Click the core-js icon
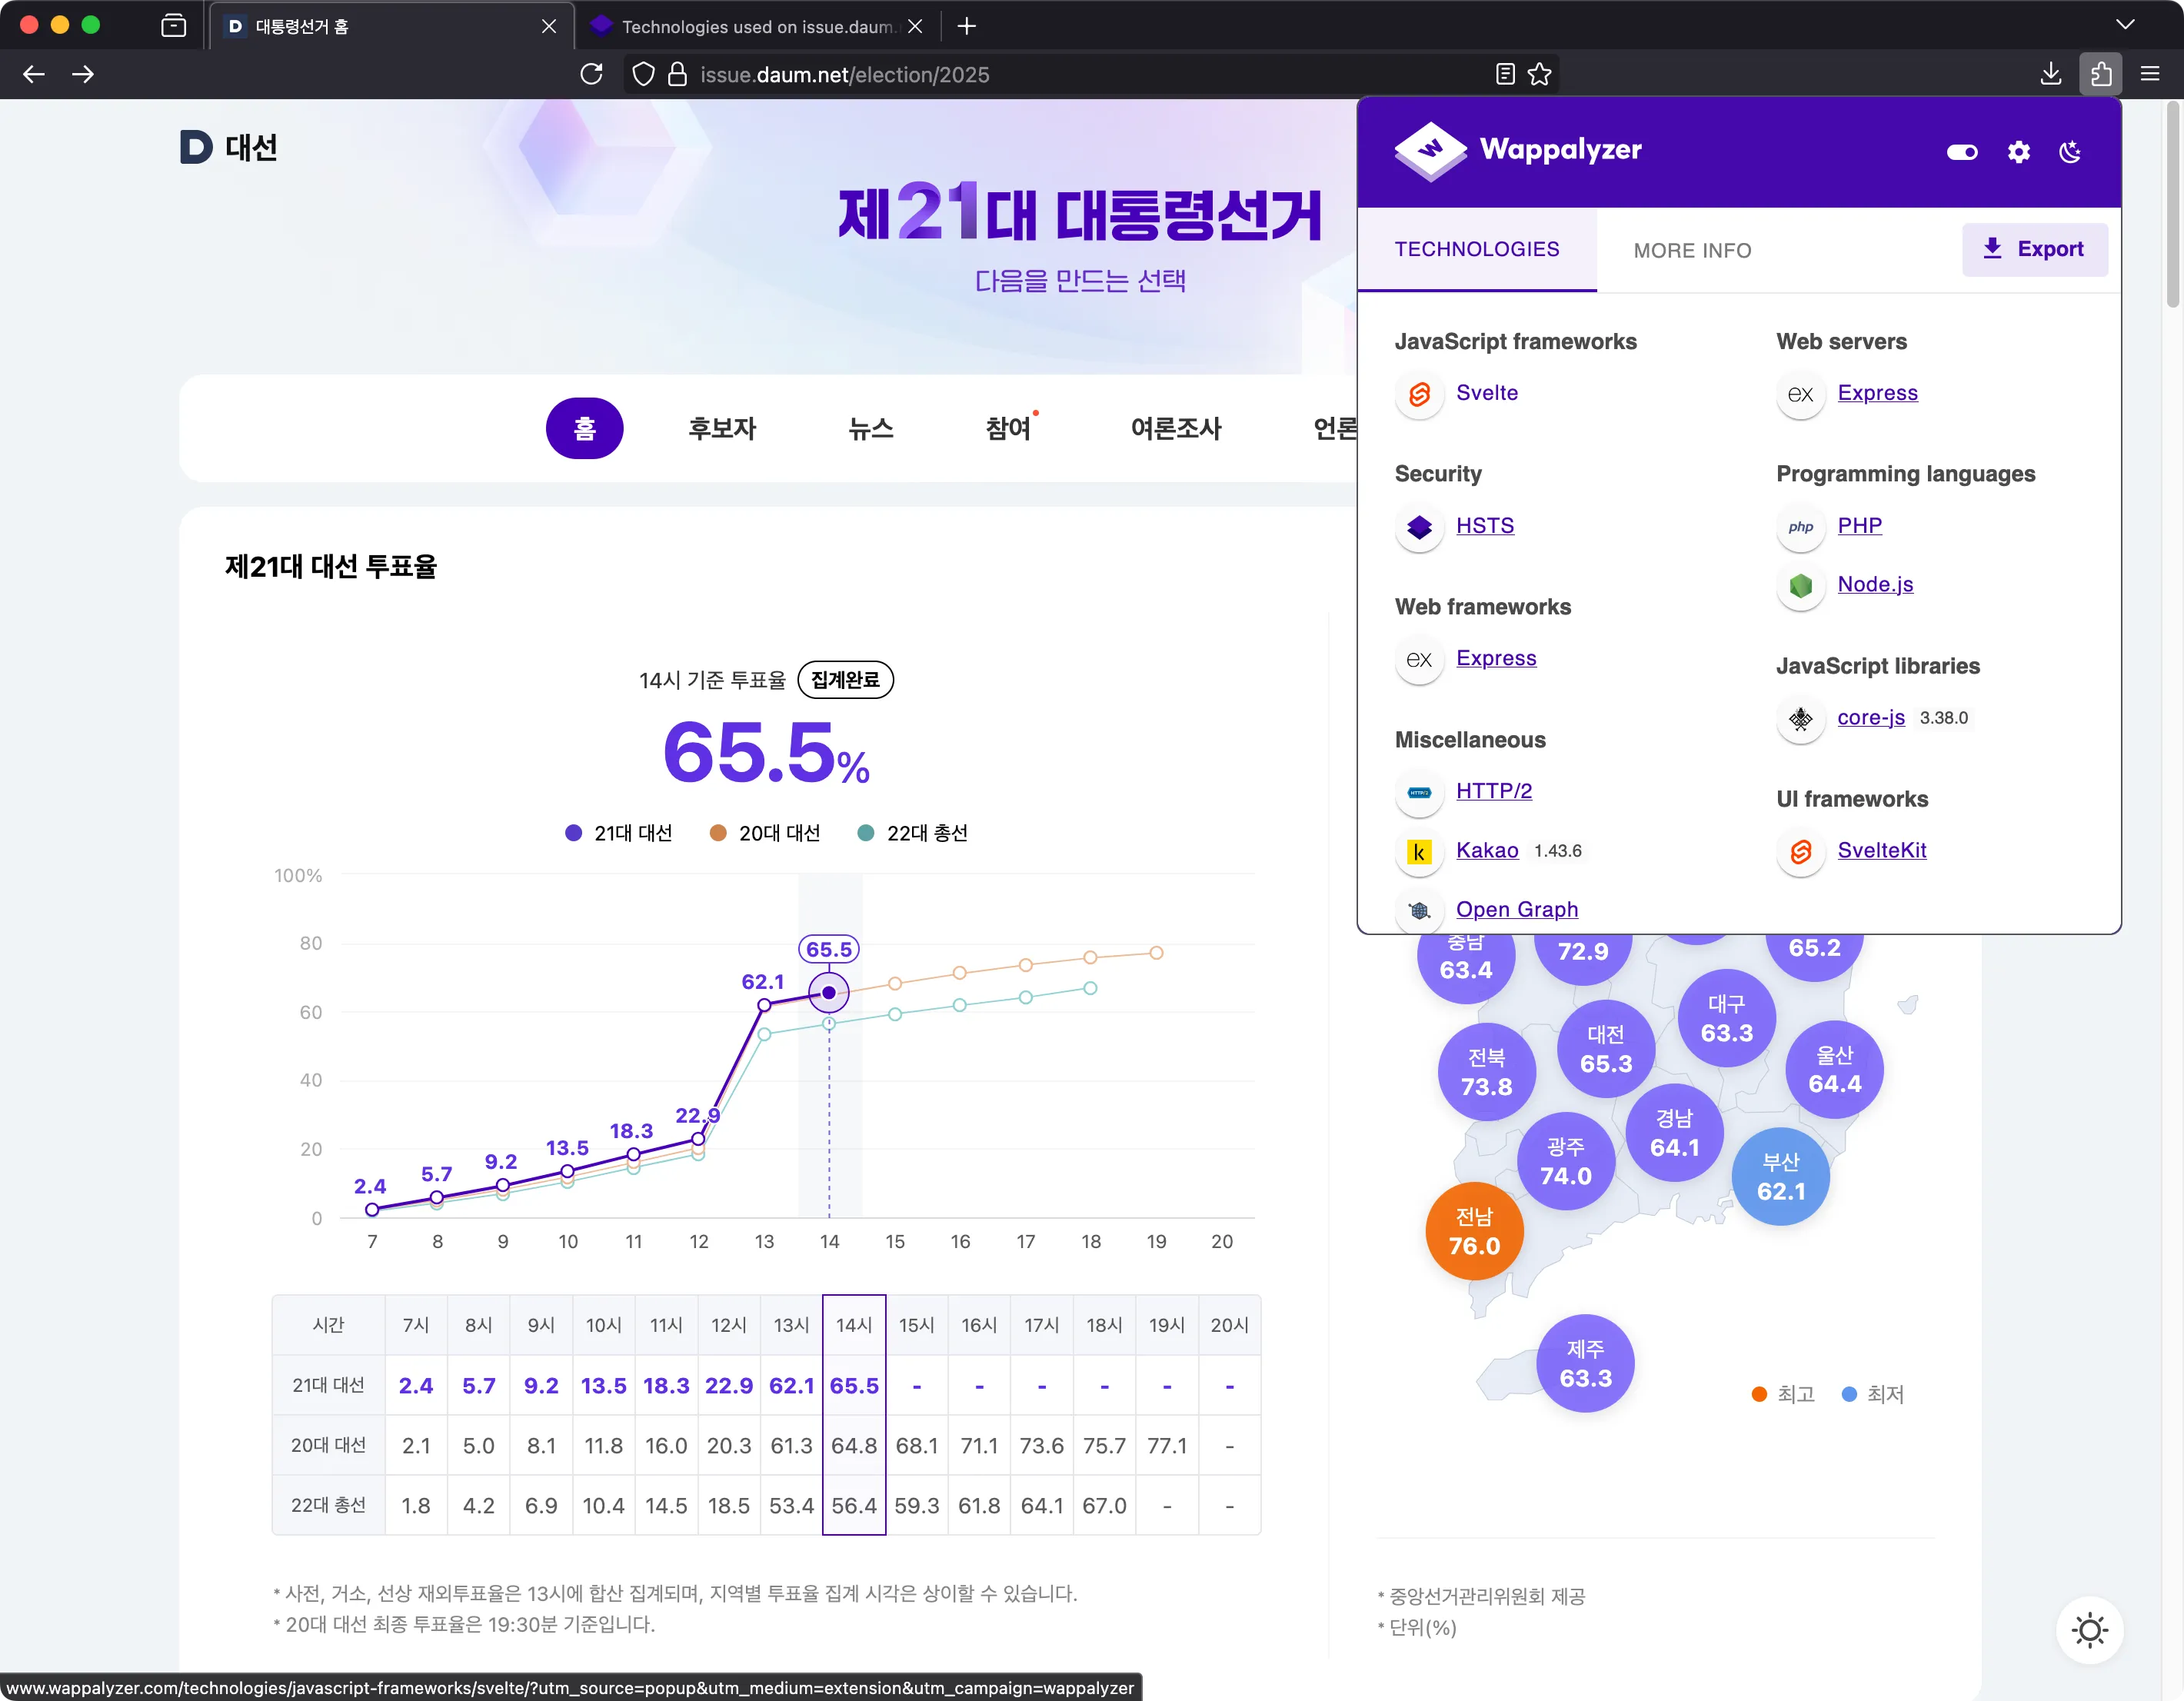The height and width of the screenshot is (1701, 2184). coord(1800,720)
